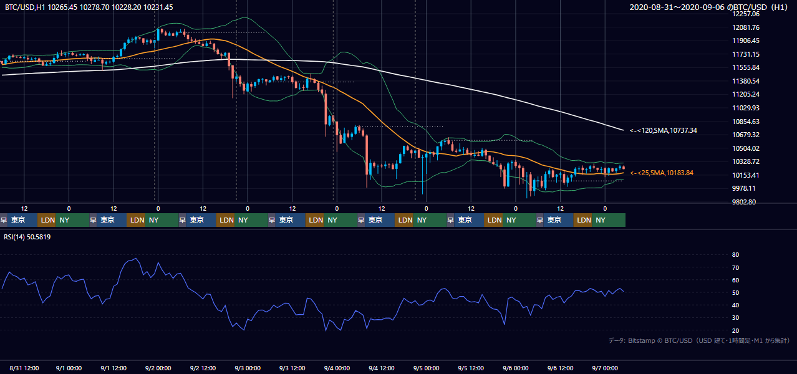The width and height of the screenshot is (797, 374).
Task: Click the 9/7 00:00 date label
Action: pyautogui.click(x=604, y=368)
